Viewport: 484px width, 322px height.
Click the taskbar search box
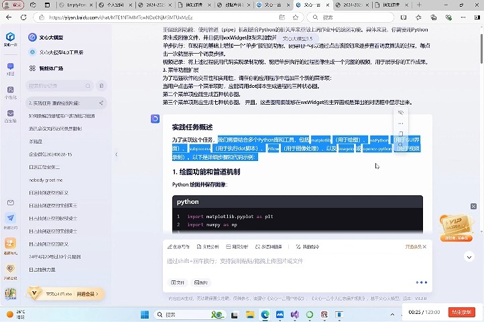(x=190, y=315)
